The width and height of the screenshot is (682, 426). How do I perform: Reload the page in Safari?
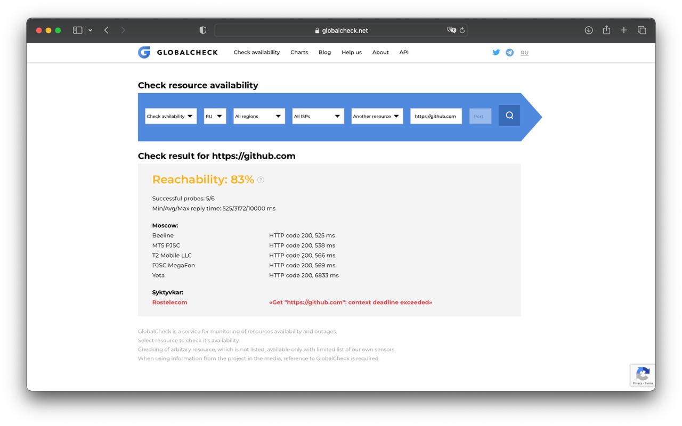[x=462, y=30]
